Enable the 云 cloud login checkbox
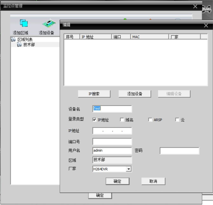 177,120
